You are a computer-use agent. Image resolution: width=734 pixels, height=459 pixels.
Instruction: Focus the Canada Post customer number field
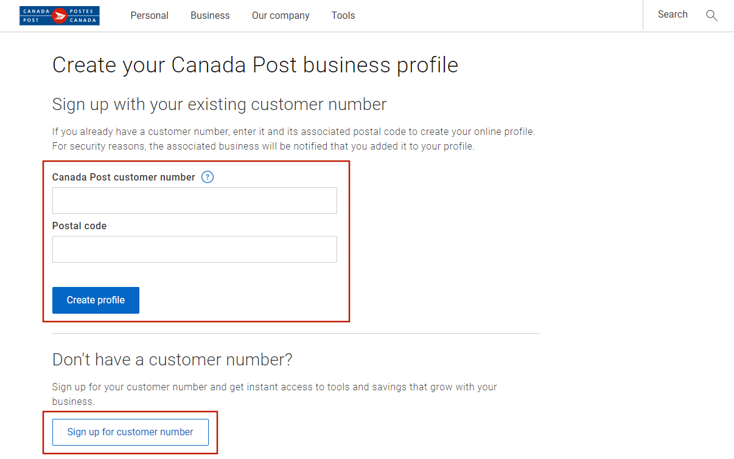(195, 201)
